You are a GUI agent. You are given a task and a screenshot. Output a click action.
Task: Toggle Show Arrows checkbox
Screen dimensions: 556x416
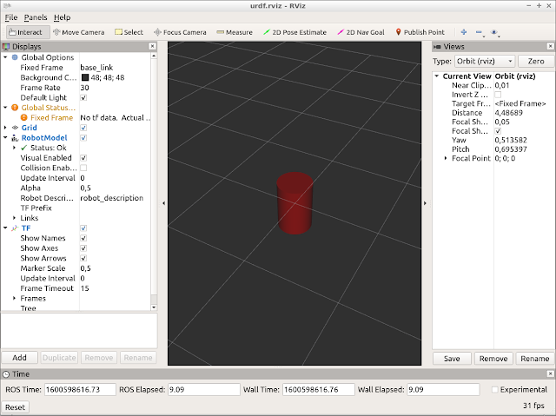(x=83, y=258)
